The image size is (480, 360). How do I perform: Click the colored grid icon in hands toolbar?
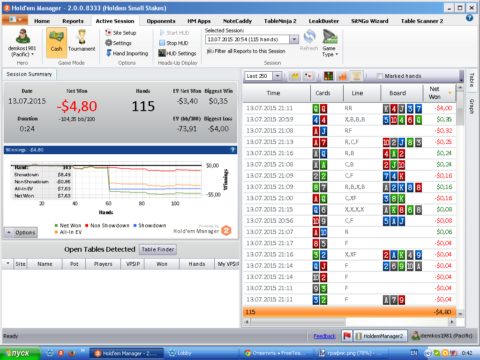[329, 76]
